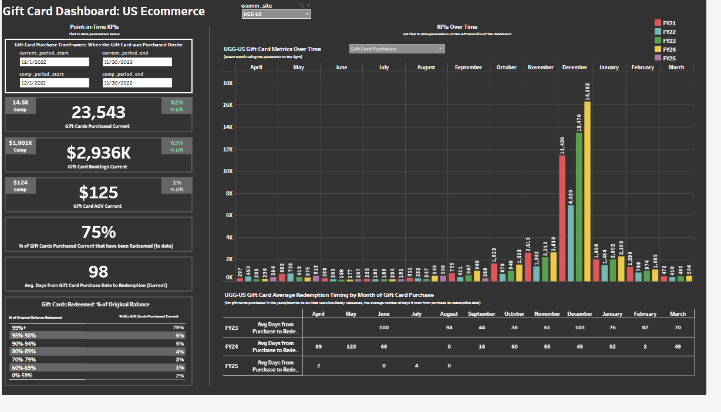Expand the Gift Card Purchases metric dropdown
Viewport: 721px width, 412px height.
(x=396, y=49)
